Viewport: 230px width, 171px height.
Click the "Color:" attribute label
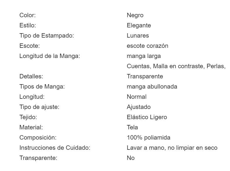(x=27, y=15)
